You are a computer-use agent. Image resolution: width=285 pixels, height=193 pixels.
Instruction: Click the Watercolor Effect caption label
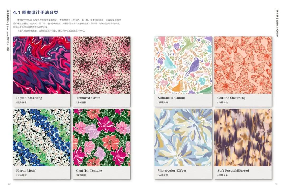click(x=172, y=171)
